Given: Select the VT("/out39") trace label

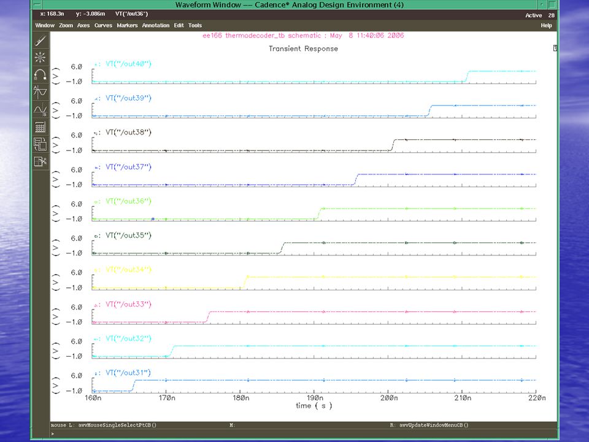Looking at the screenshot, I should [128, 98].
